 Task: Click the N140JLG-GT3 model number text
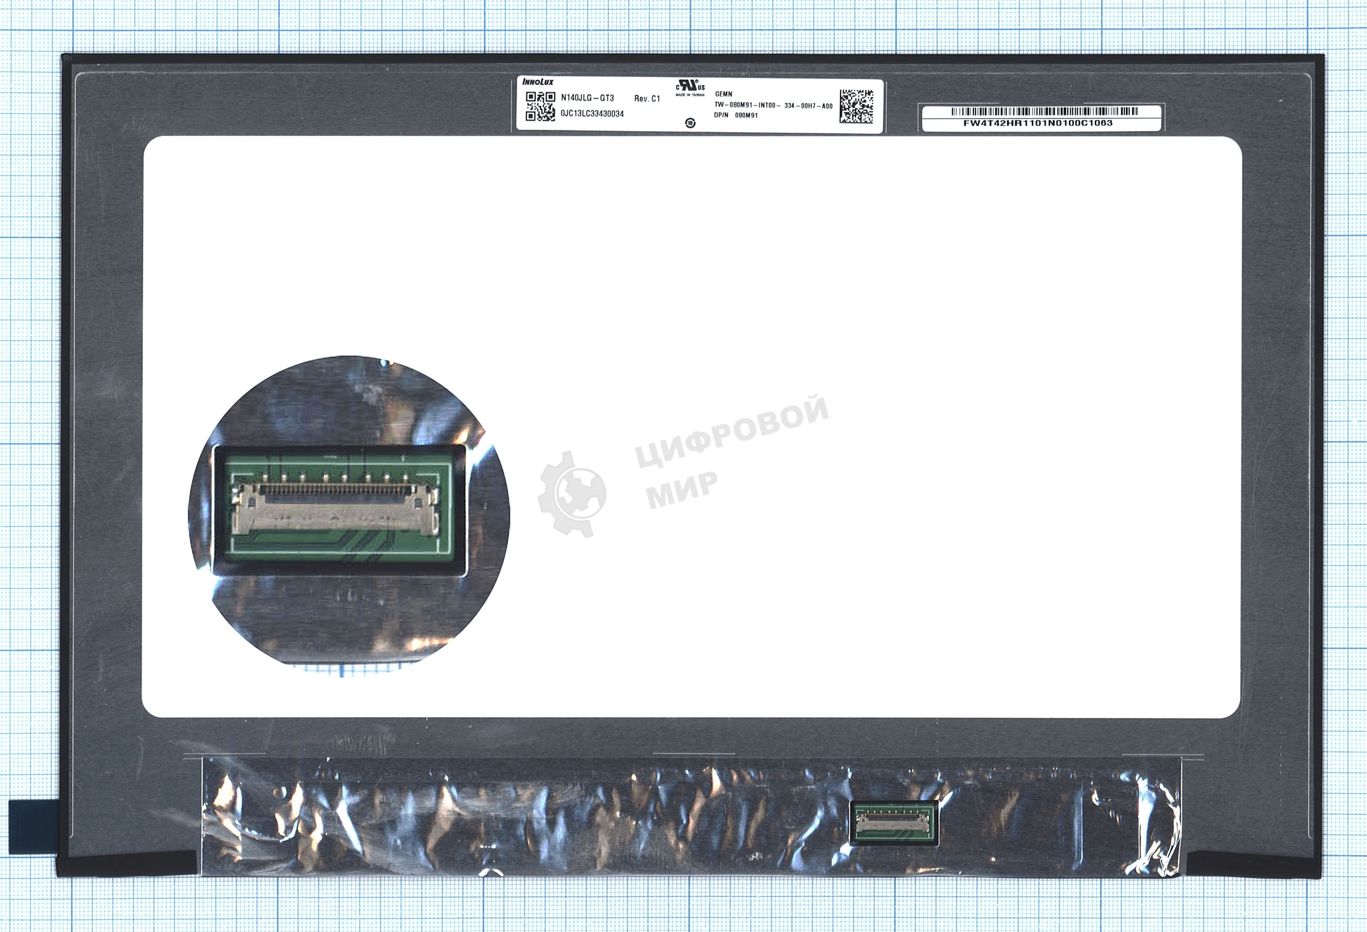(x=587, y=98)
